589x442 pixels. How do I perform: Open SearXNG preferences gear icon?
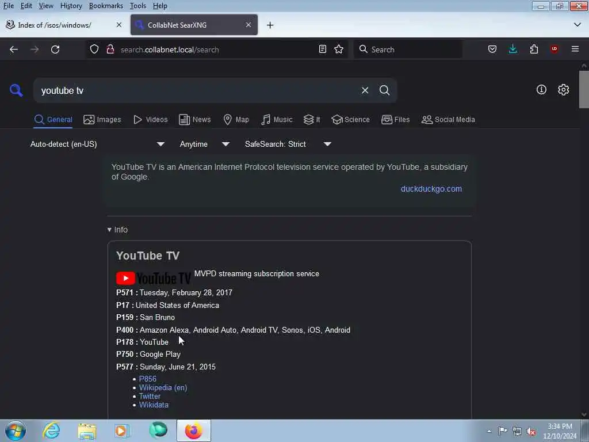click(x=563, y=89)
